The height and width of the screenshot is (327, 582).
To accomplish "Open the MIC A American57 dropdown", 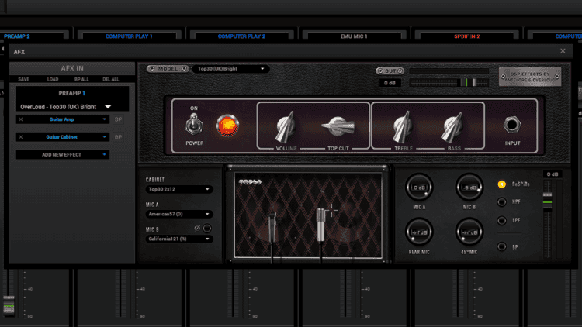I will point(179,215).
